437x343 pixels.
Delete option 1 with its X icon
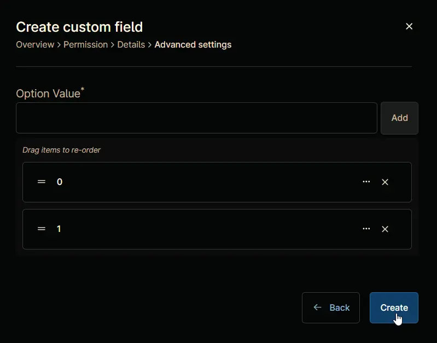point(385,229)
